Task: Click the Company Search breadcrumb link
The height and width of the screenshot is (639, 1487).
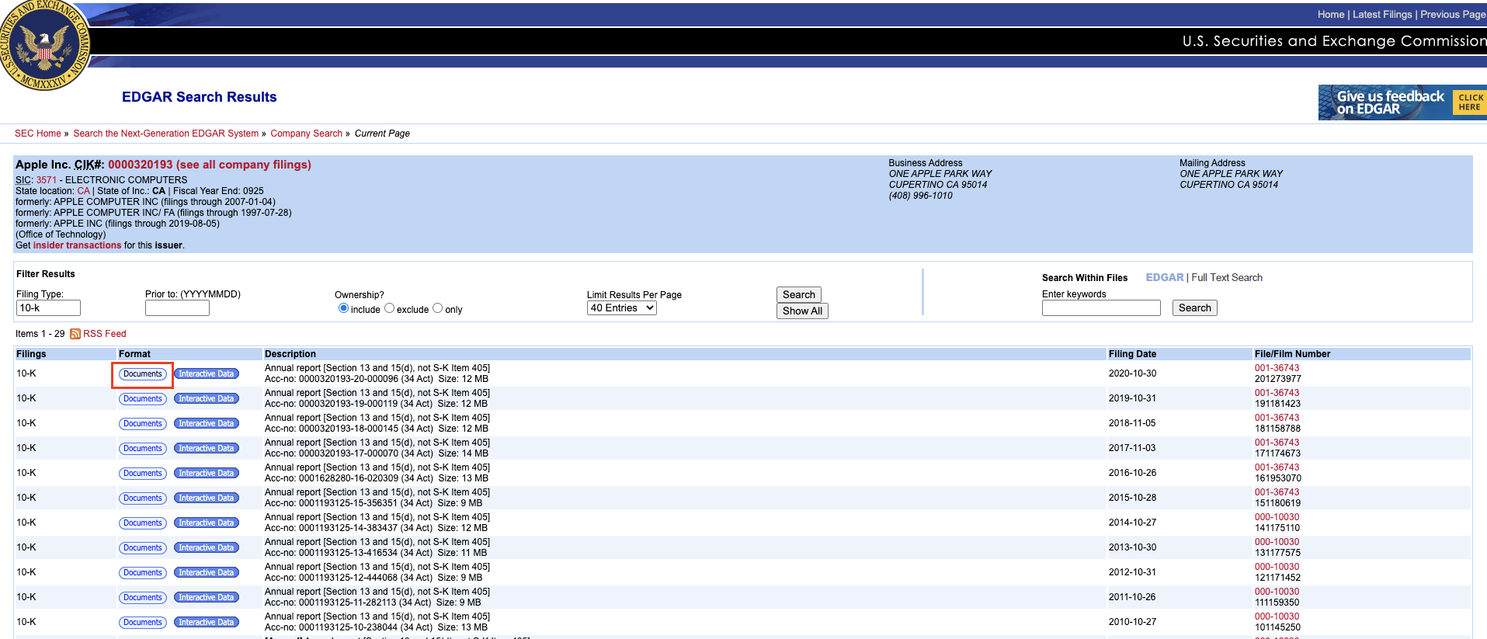Action: tap(307, 134)
